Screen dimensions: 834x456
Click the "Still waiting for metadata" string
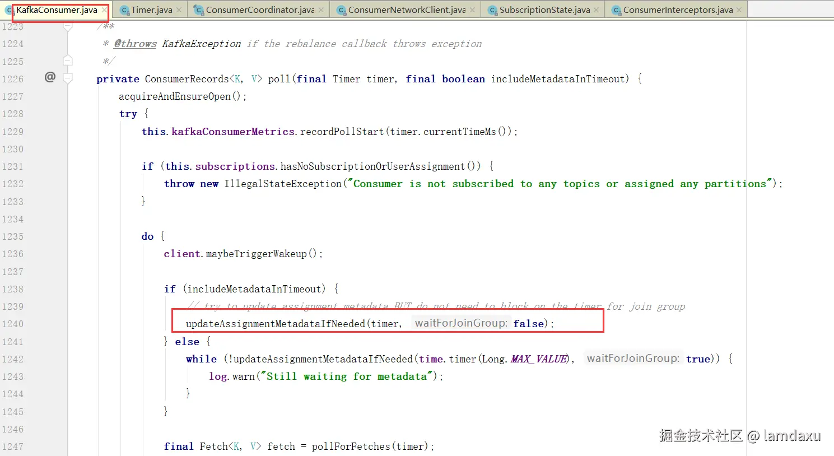(x=347, y=376)
